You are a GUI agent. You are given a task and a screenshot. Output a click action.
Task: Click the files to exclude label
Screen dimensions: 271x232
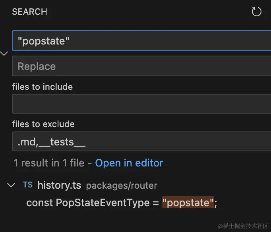[x=43, y=124]
